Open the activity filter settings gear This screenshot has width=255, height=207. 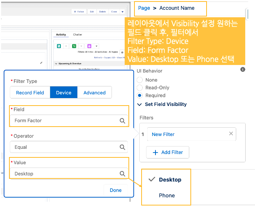click(122, 52)
